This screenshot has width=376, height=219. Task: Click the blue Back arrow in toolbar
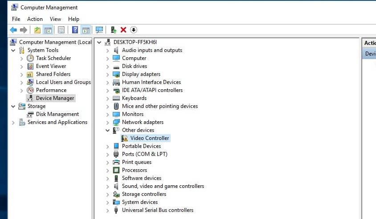point(13,30)
